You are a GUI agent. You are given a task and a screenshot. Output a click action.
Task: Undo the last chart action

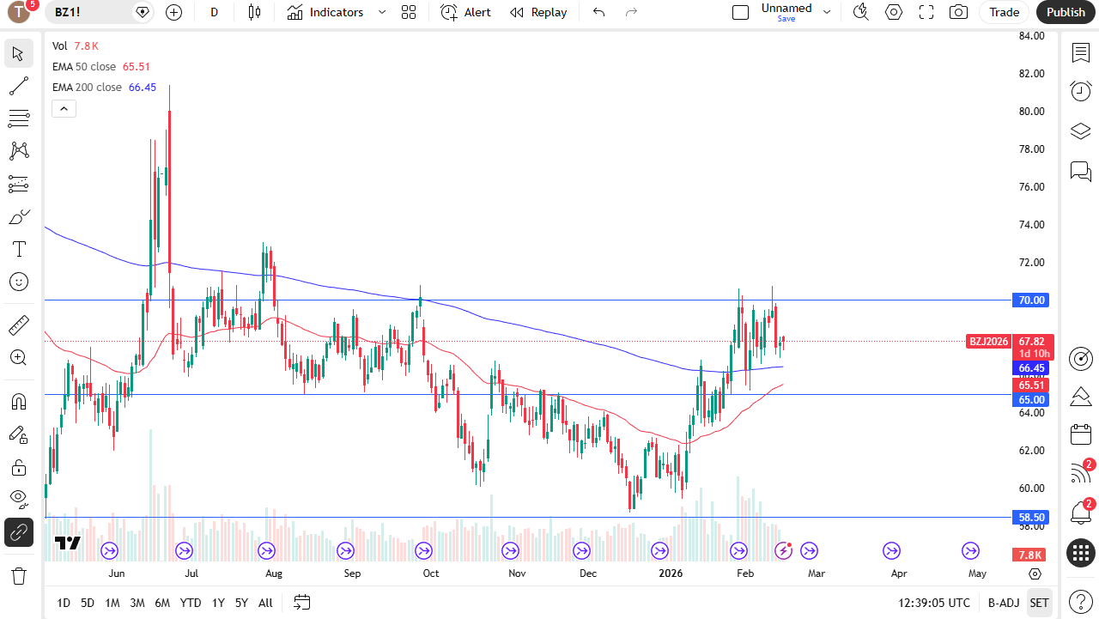599,12
